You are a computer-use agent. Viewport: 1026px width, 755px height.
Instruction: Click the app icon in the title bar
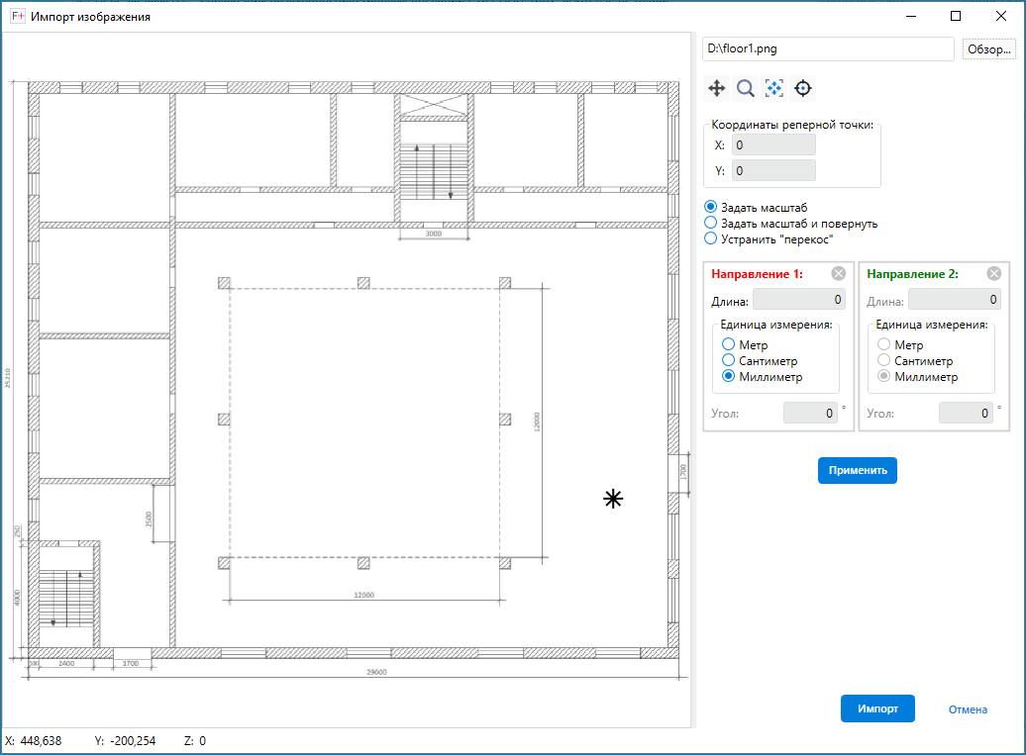[x=18, y=17]
